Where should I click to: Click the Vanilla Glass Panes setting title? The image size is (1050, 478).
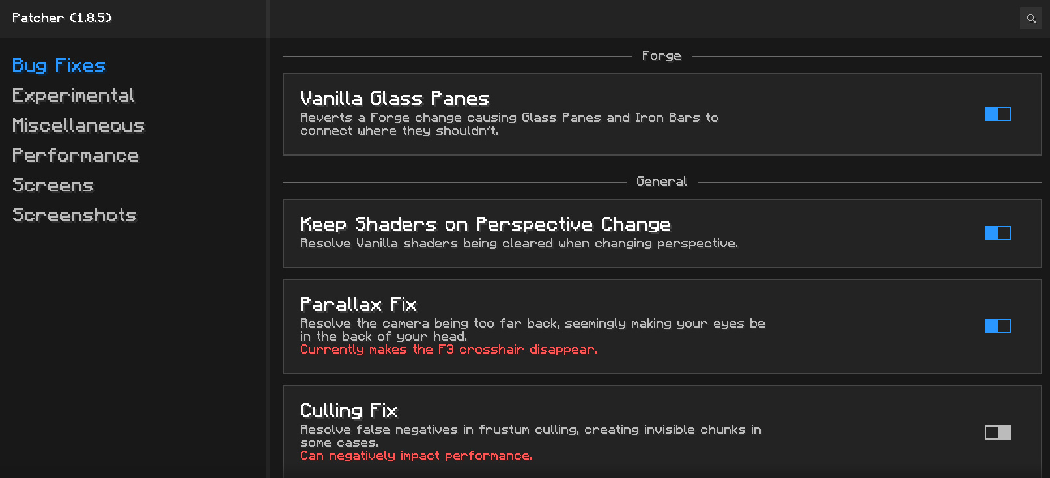pos(394,98)
